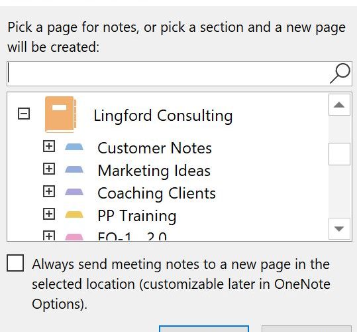Click the yellow PP Training section icon
The height and width of the screenshot is (332, 357).
pos(74,214)
